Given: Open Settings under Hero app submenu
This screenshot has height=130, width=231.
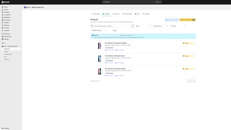Looking at the screenshot, I should [x=6, y=60].
